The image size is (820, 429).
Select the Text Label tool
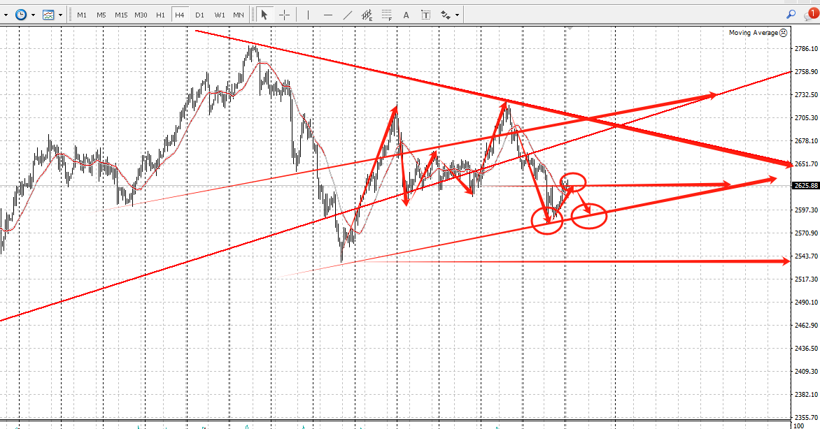coord(425,15)
